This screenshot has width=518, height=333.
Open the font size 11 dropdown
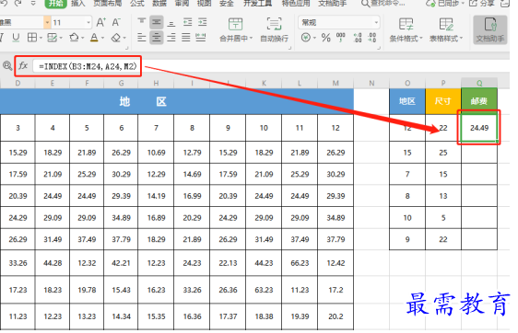click(88, 22)
